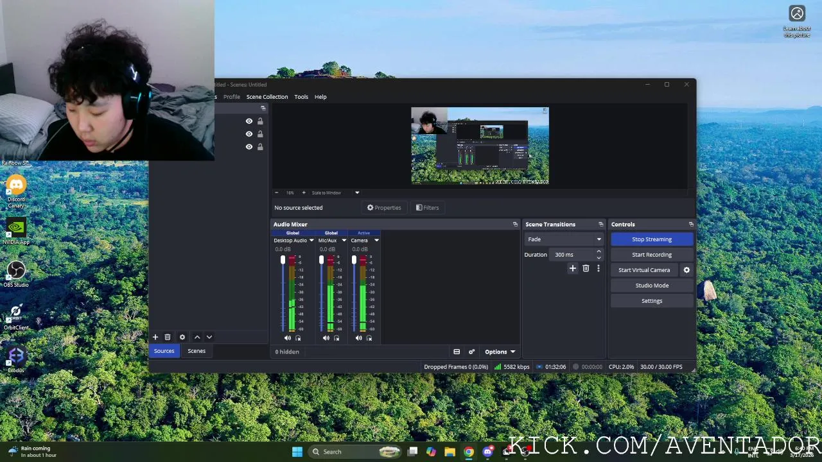Open Audio Mixer Options dropdown

pos(500,352)
